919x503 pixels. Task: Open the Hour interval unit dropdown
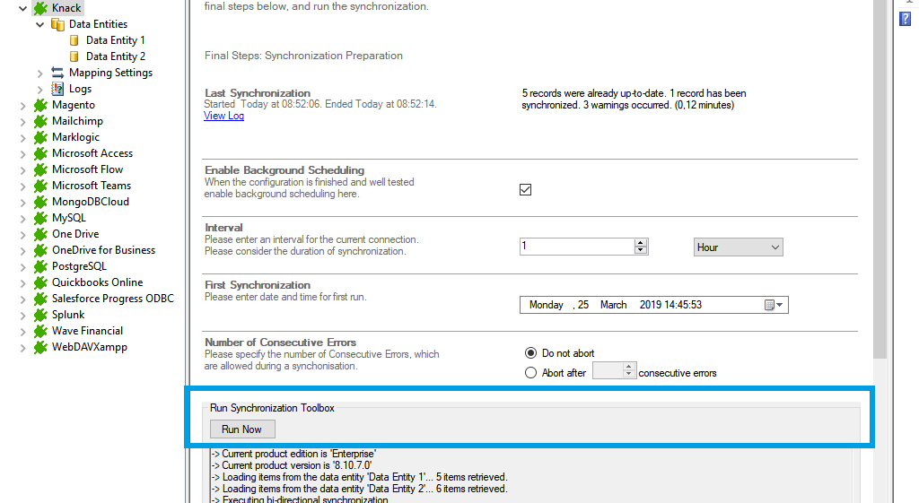click(x=738, y=247)
